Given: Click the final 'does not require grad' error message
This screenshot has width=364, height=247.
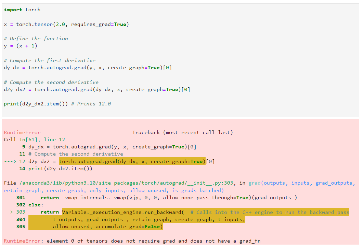Looking at the screenshot, I should [153, 241].
